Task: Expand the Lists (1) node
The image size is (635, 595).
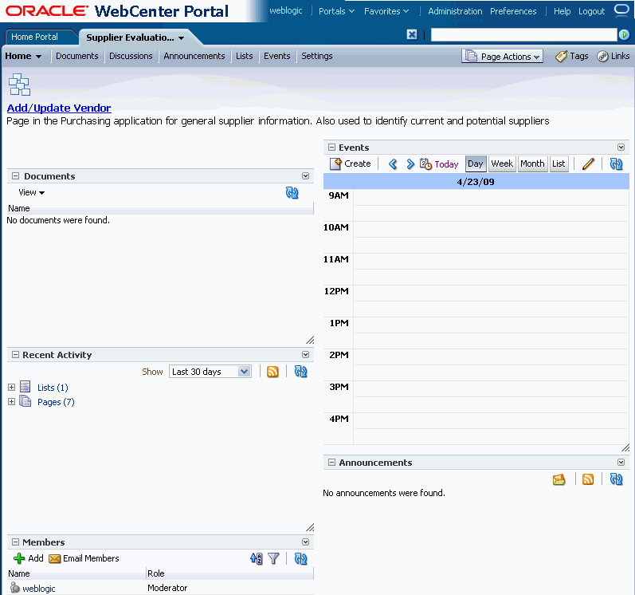Action: (x=11, y=387)
